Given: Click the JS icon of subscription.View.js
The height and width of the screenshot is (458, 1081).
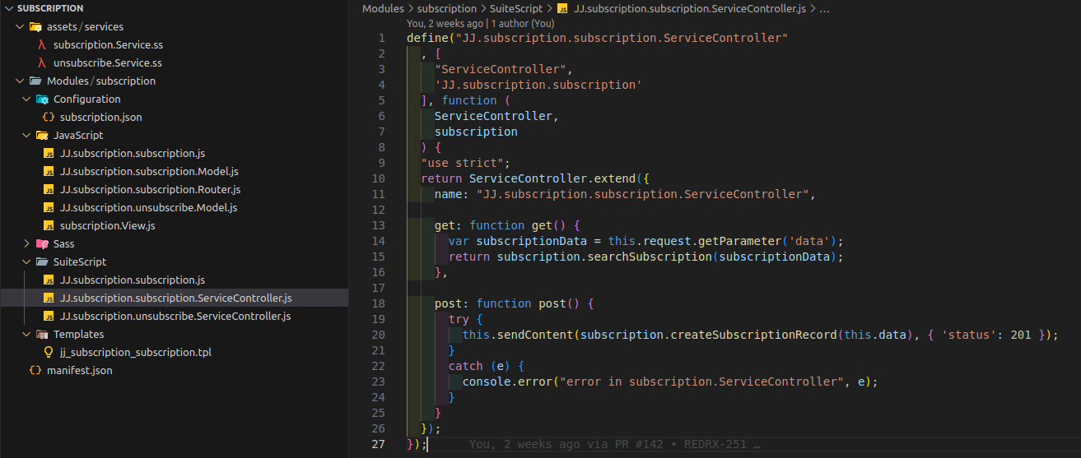Looking at the screenshot, I should click(x=49, y=226).
